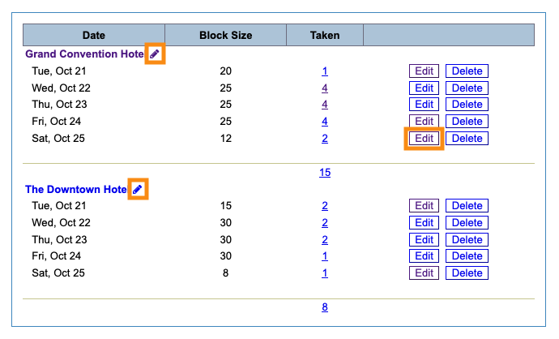This screenshot has height=339, width=559.
Task: Delete Downtown Hotel Sat, Oct 25 block
Action: point(467,273)
